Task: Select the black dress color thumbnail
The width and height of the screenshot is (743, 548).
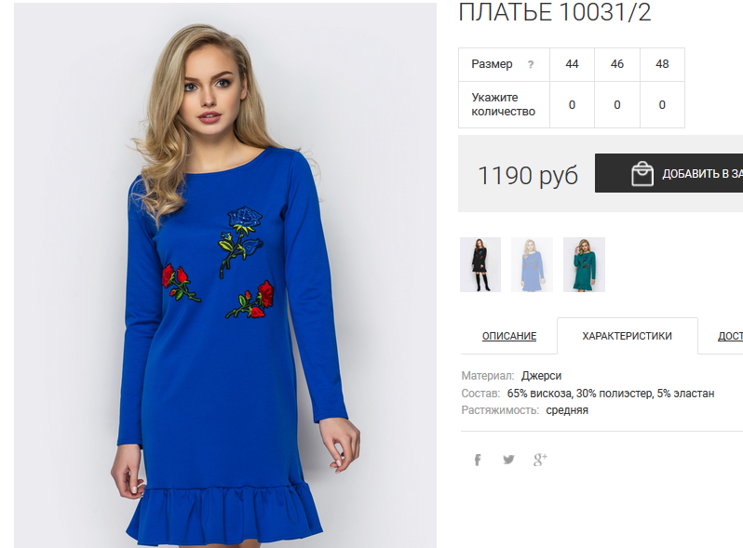Action: (x=480, y=264)
